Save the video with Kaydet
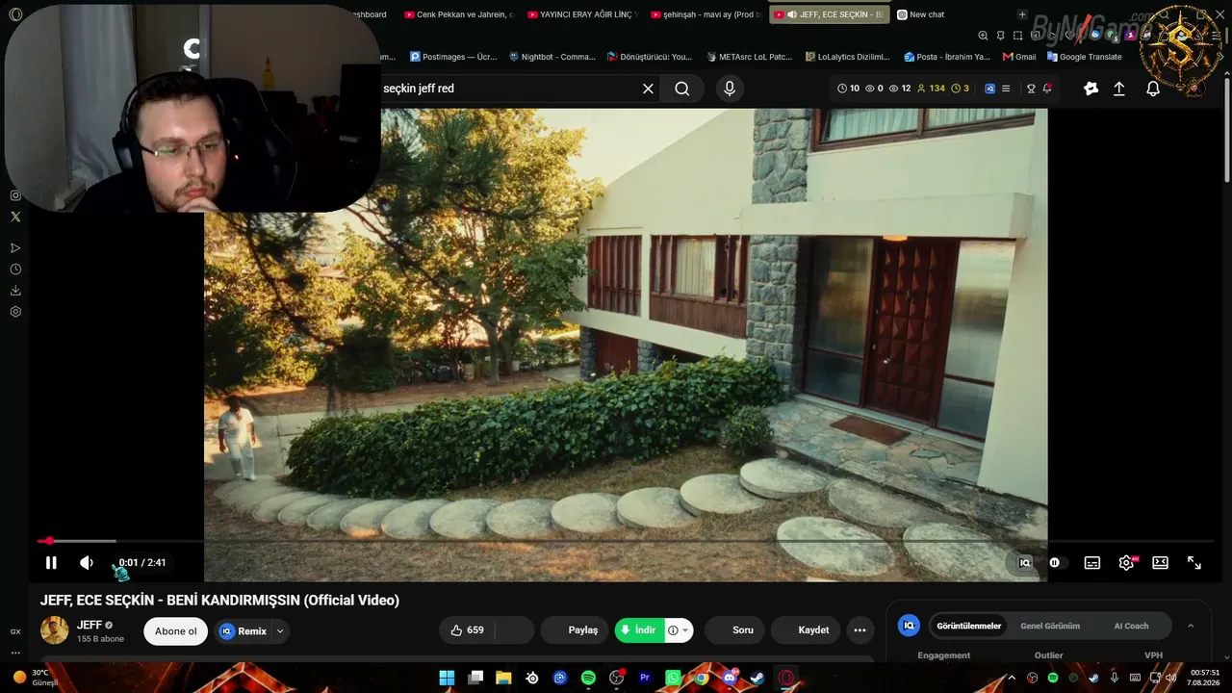Viewport: 1232px width, 693px height. [x=806, y=630]
